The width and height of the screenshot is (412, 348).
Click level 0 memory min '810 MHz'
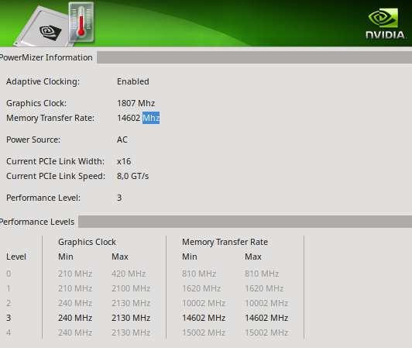(199, 274)
